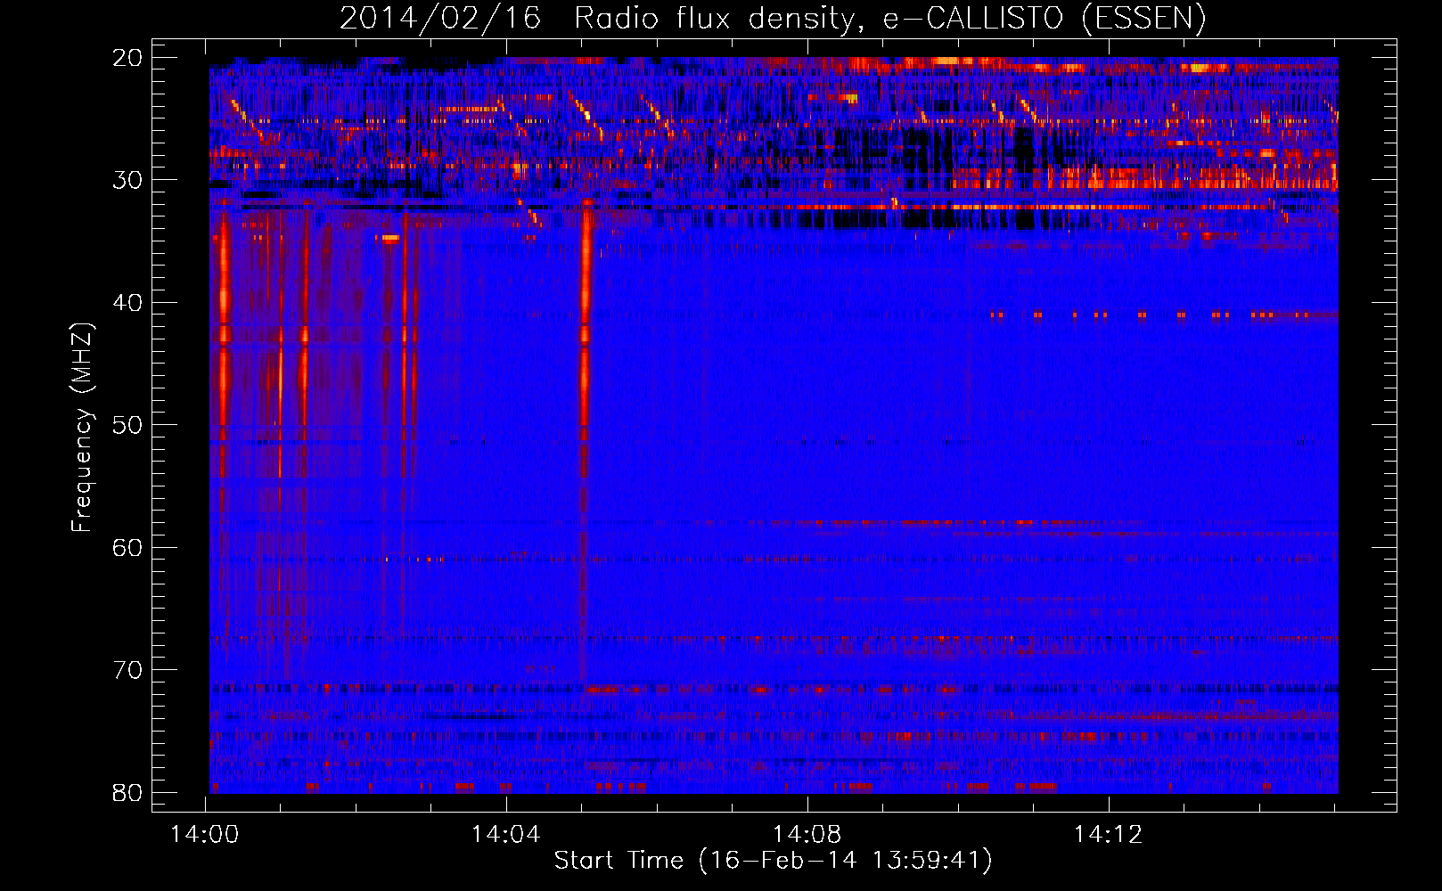Click the '20' frequency tick label
Viewport: 1442px width, 891px height.
pos(127,58)
